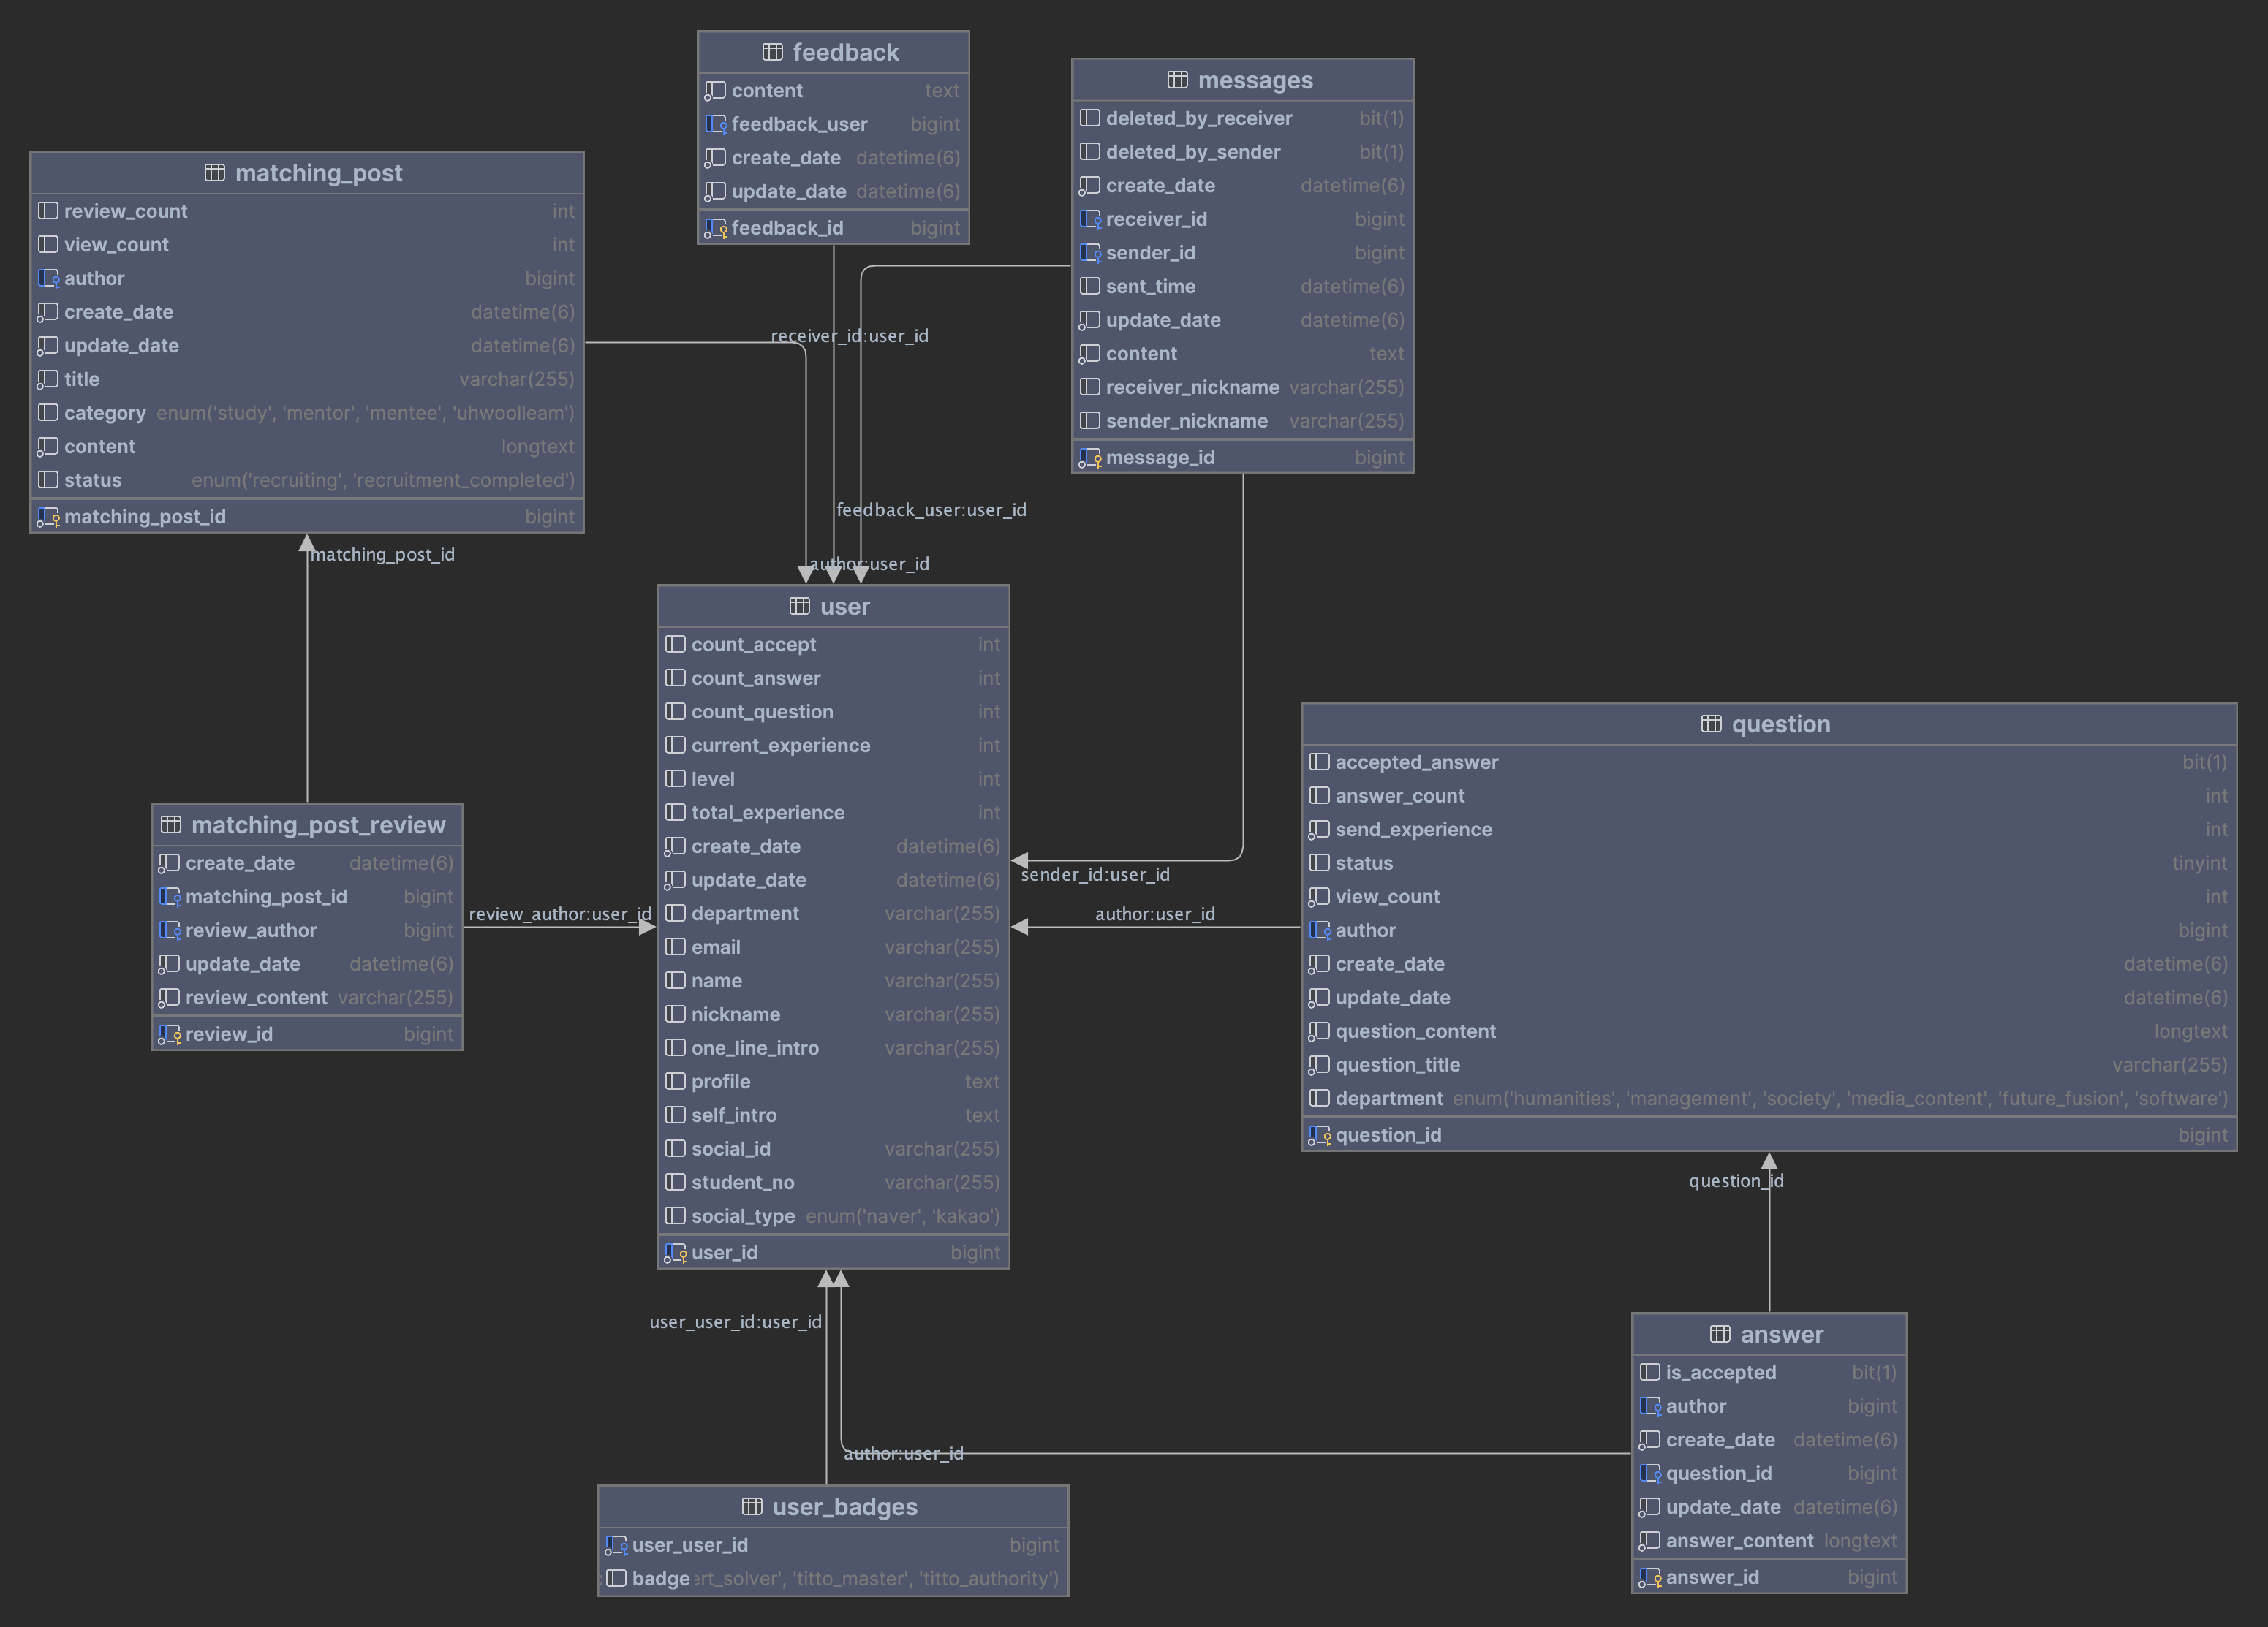This screenshot has height=1627, width=2268.
Task: Select the receiver_nickname row in messages
Action: [x=1242, y=387]
